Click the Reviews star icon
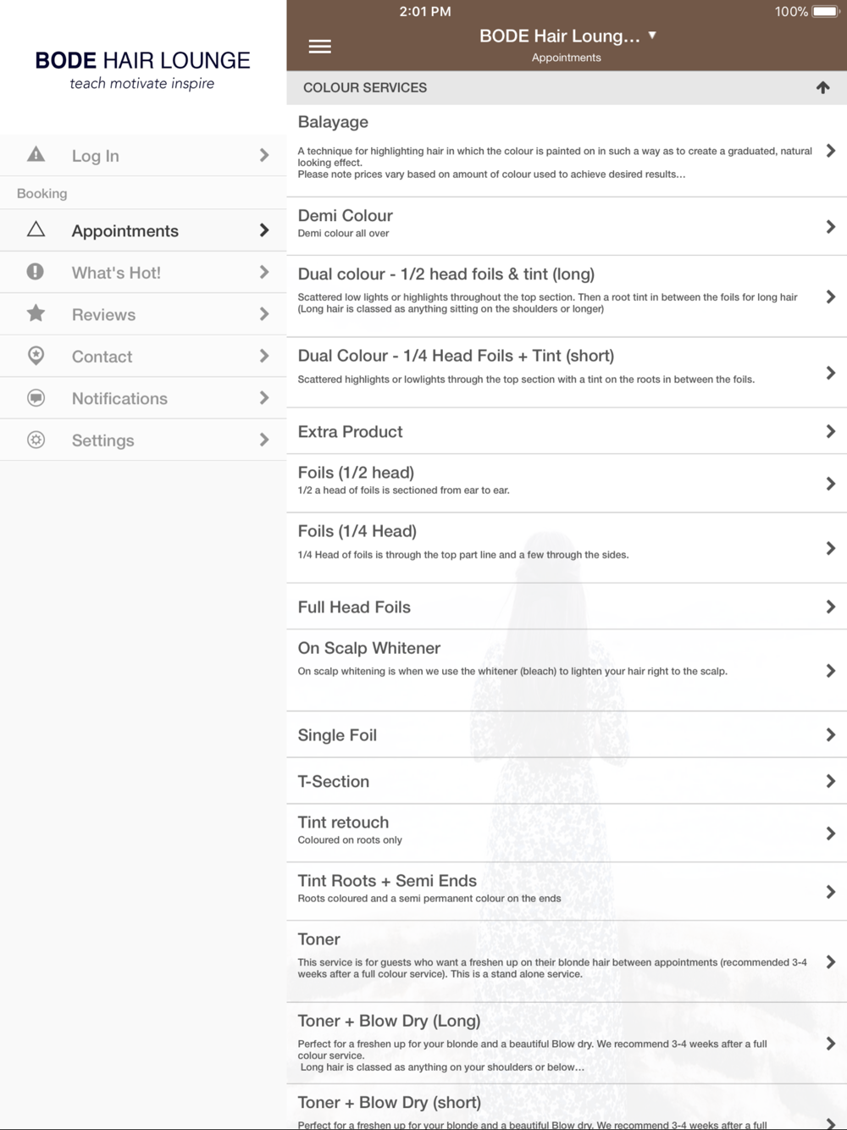The width and height of the screenshot is (847, 1130). 36,313
